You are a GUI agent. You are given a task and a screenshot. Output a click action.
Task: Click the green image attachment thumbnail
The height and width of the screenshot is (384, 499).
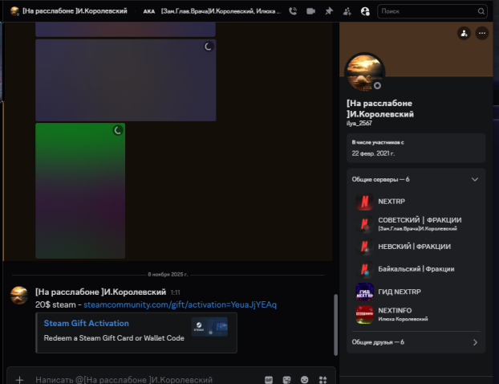pyautogui.click(x=80, y=190)
